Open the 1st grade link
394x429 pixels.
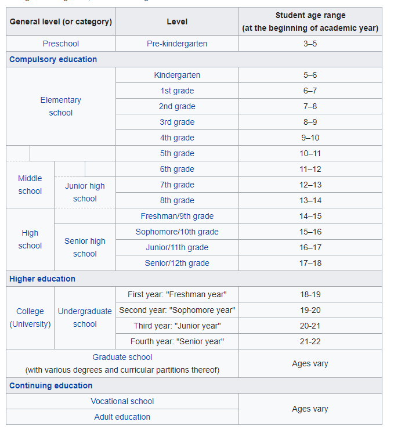[x=177, y=91]
